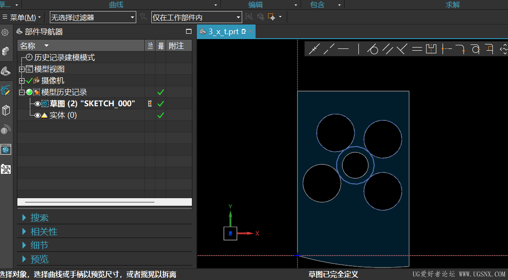The image size is (508, 280).
Task: Select the collinear constraint icon
Action: coord(329,49)
